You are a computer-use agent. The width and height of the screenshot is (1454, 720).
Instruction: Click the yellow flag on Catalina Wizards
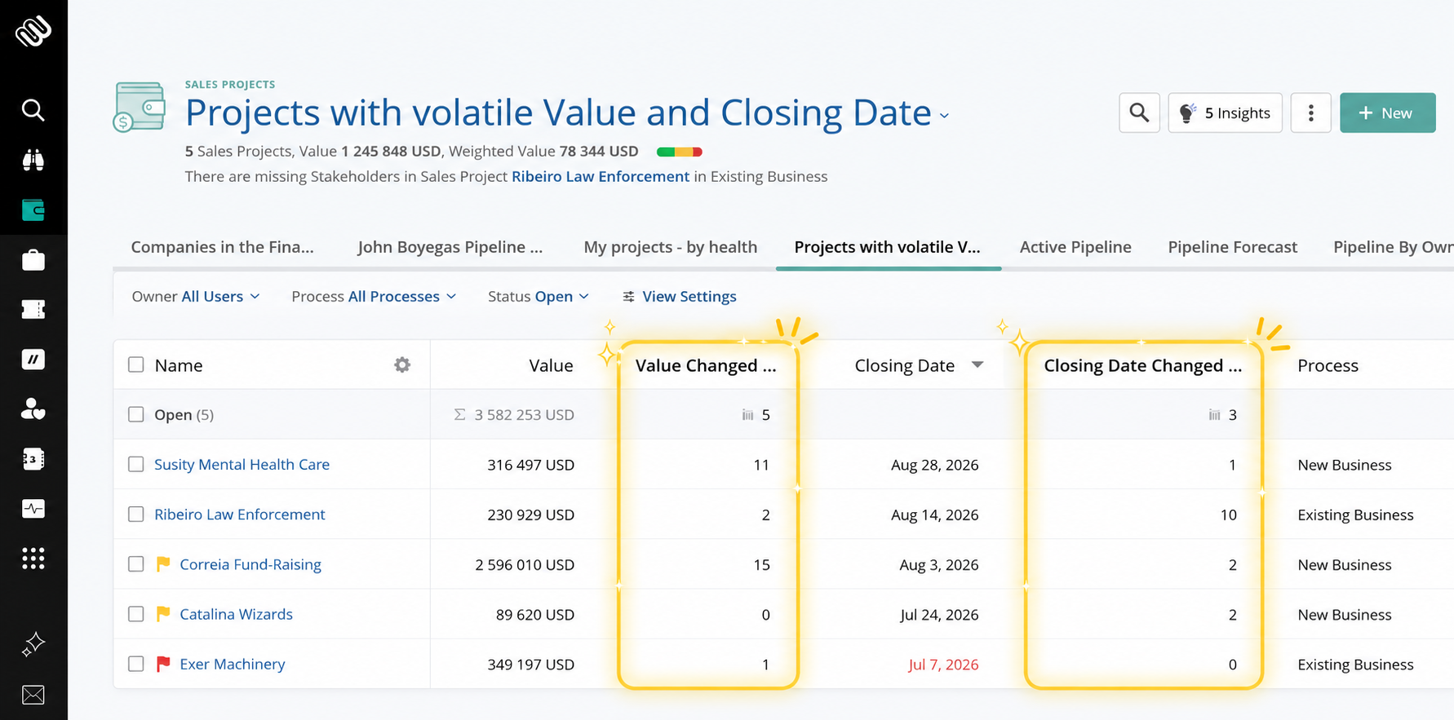[x=163, y=614]
